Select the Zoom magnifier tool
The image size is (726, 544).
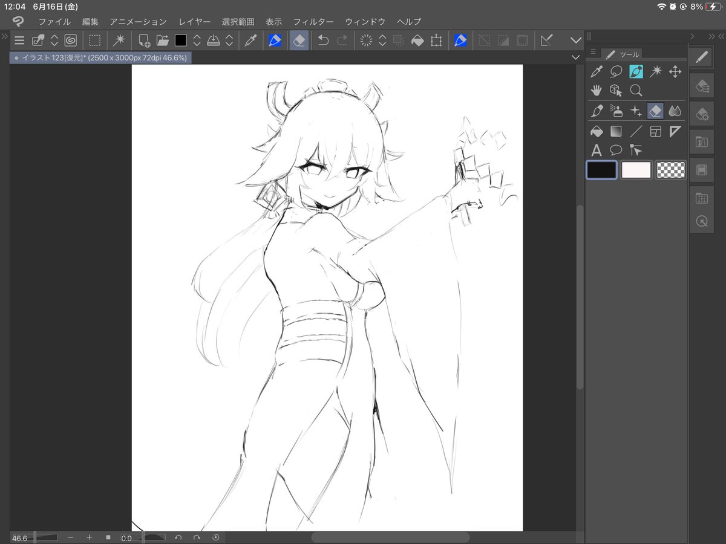636,91
